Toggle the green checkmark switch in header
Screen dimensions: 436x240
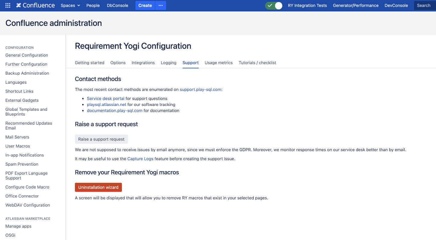[274, 5]
